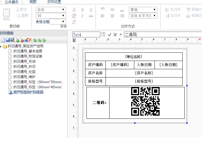Click the sheet with left green arrow icon
This screenshot has height=141, width=204.
click(x=35, y=40)
